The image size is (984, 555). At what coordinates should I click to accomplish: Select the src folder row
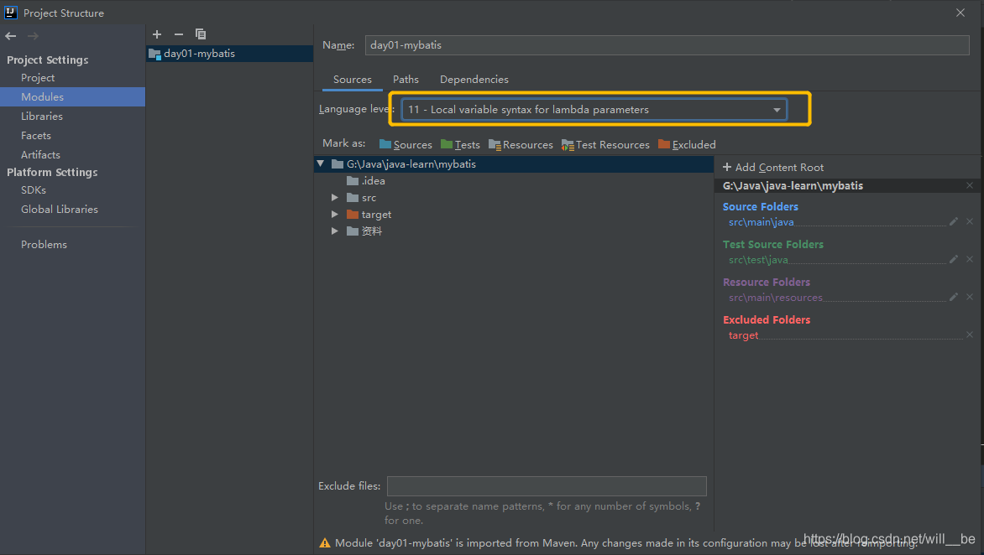513,197
